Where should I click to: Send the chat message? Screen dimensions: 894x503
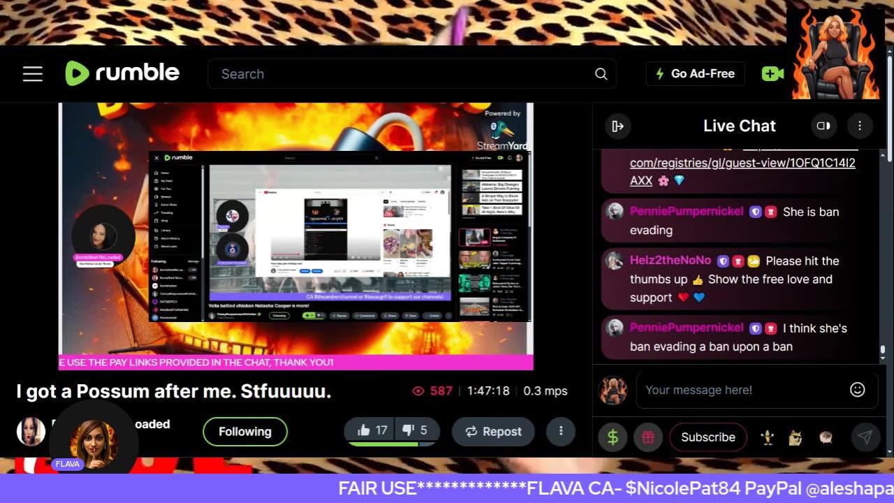coord(865,437)
